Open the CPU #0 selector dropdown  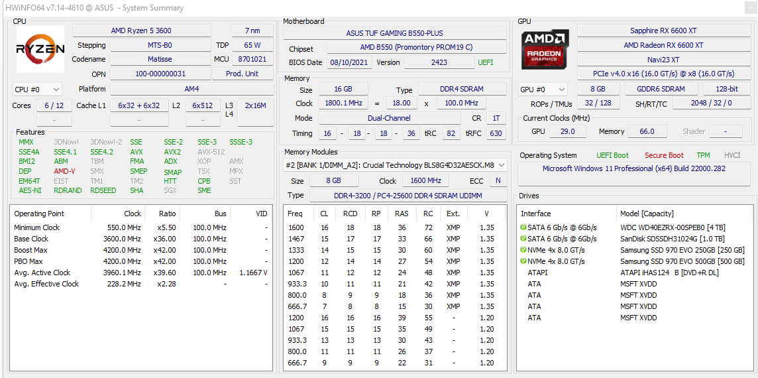pyautogui.click(x=37, y=90)
